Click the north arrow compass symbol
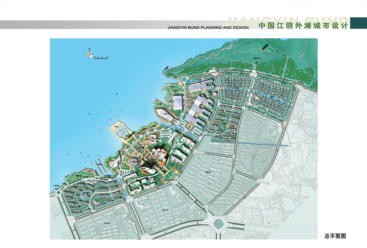This screenshot has height=248, width=367. click(x=89, y=54)
